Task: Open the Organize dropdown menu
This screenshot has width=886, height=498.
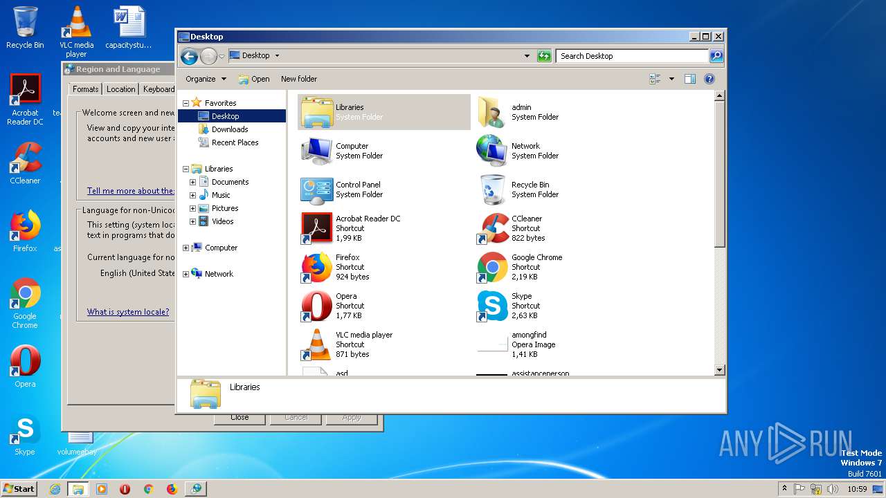Action: click(206, 79)
